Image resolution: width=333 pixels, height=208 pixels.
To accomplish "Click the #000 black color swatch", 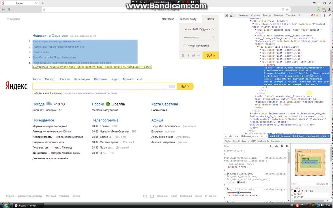I will (238, 182).
